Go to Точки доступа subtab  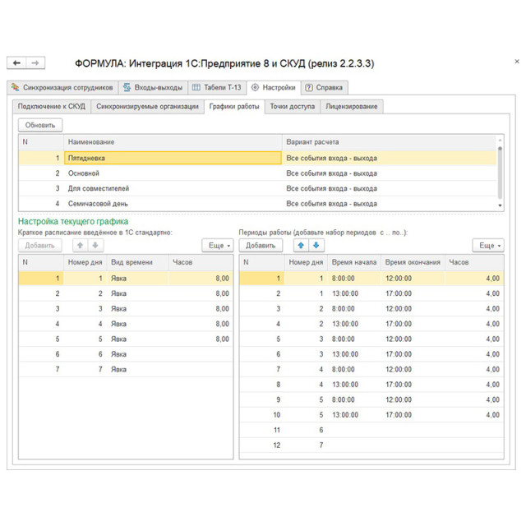coord(292,106)
